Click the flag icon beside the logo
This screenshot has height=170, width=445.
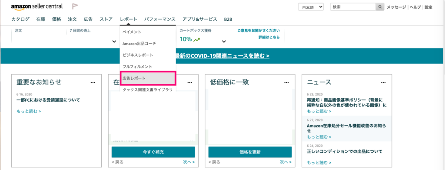(75, 6)
